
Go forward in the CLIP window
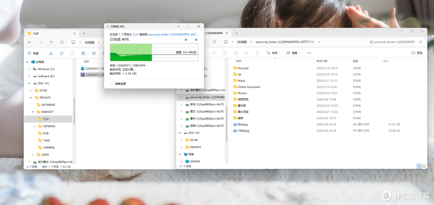(41, 42)
